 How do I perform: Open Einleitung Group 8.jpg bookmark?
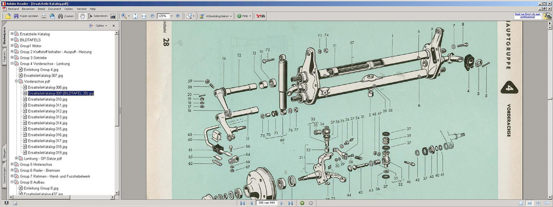coord(41,188)
